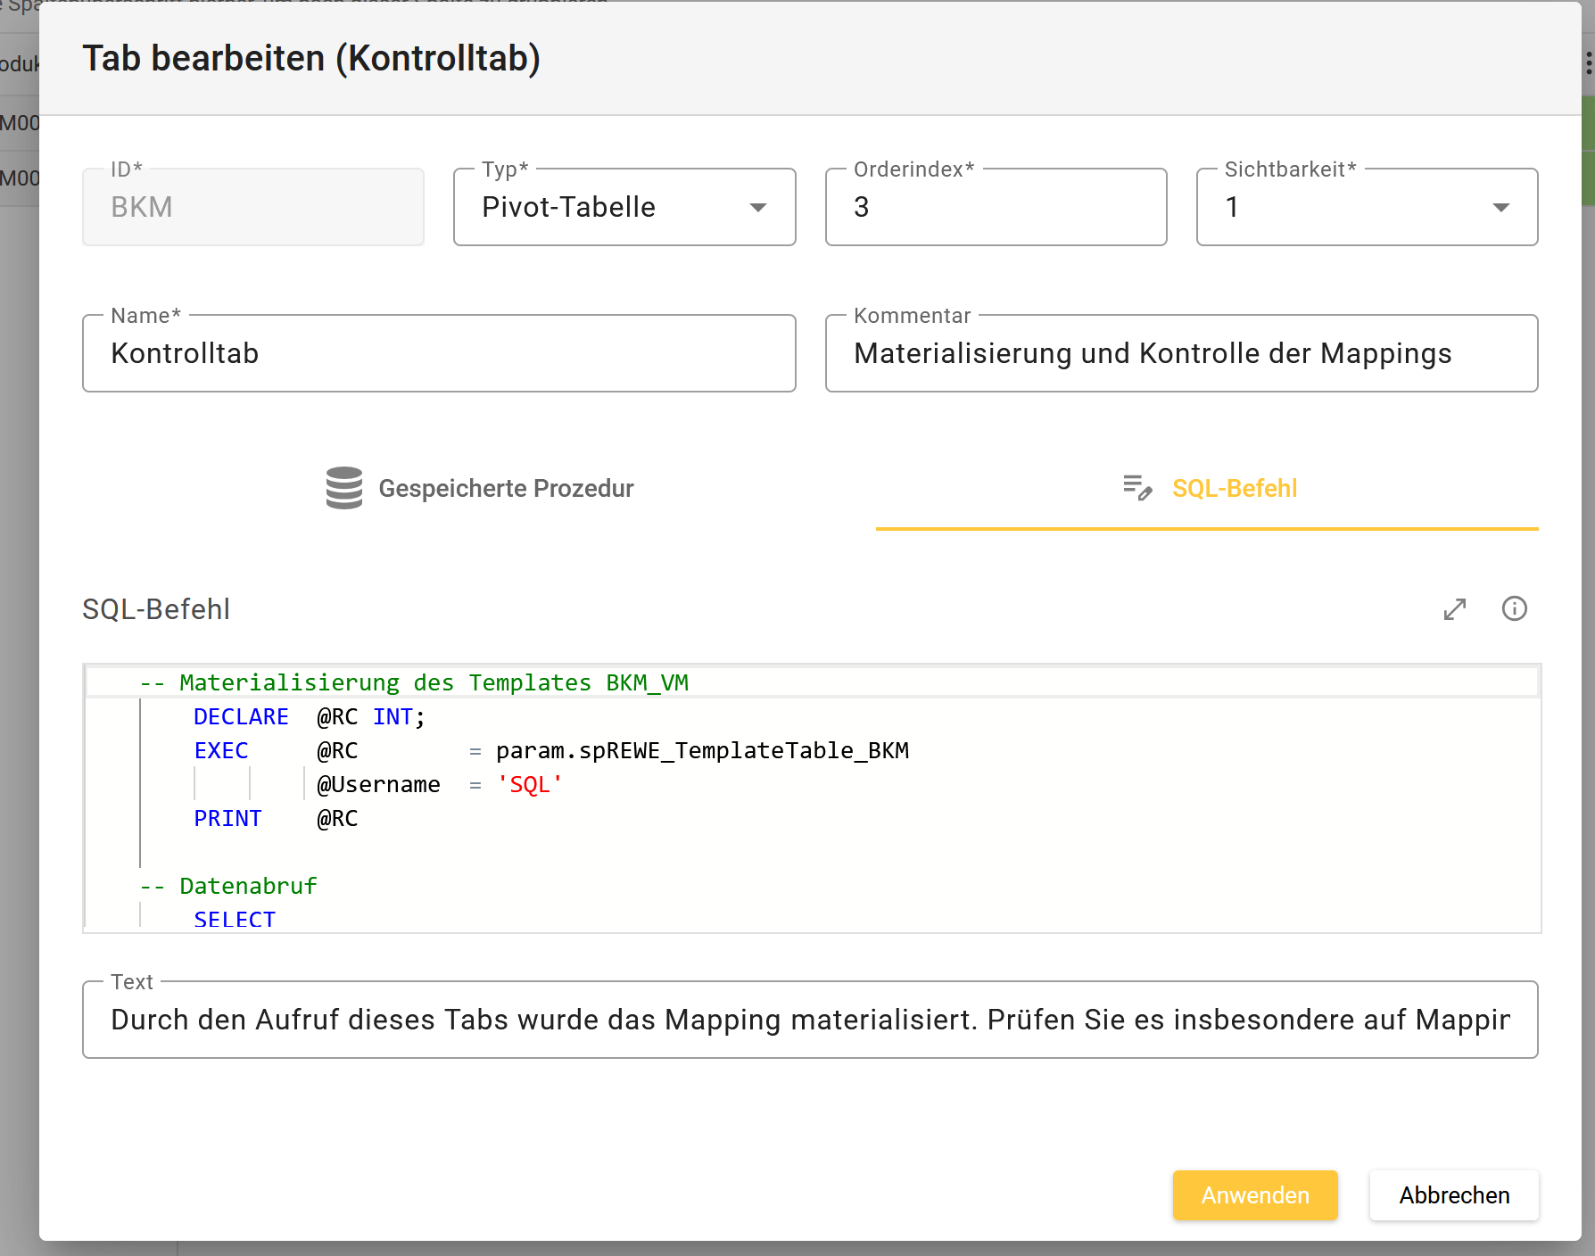Cancel with the Abbrechen button
The width and height of the screenshot is (1595, 1256).
pyautogui.click(x=1453, y=1195)
